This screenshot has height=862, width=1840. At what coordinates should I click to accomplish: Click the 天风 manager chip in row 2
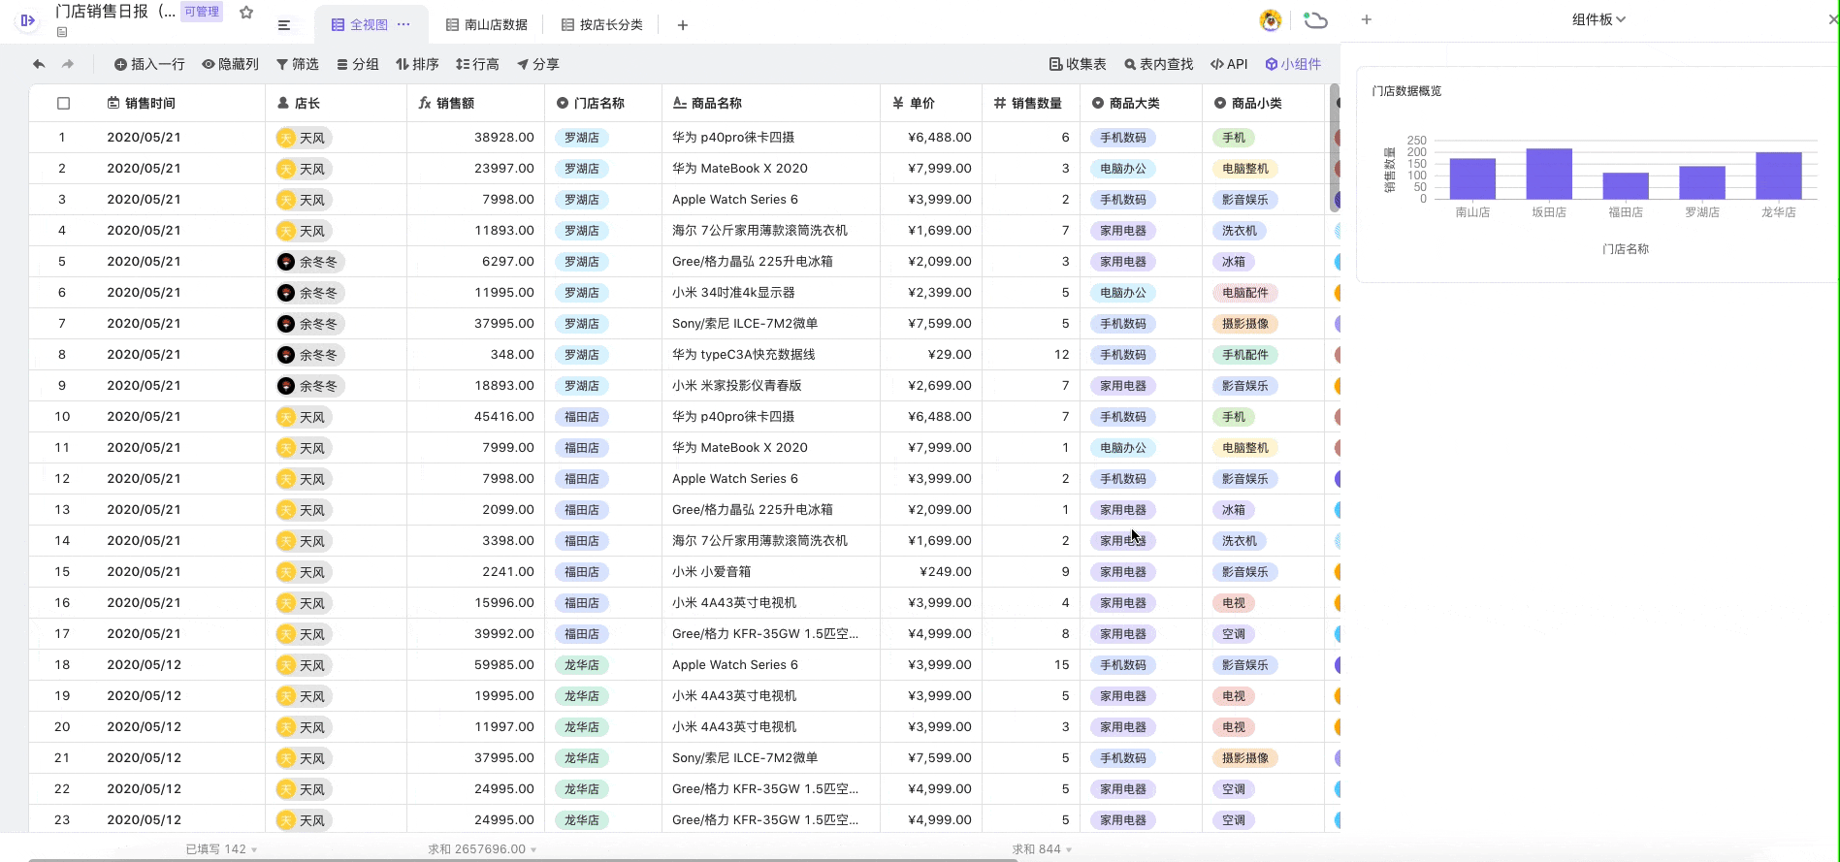tap(304, 169)
